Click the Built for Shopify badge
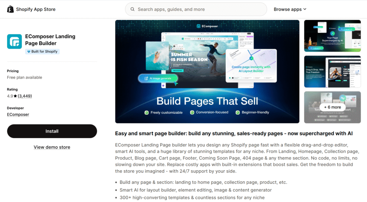This screenshot has width=367, height=202. [42, 51]
